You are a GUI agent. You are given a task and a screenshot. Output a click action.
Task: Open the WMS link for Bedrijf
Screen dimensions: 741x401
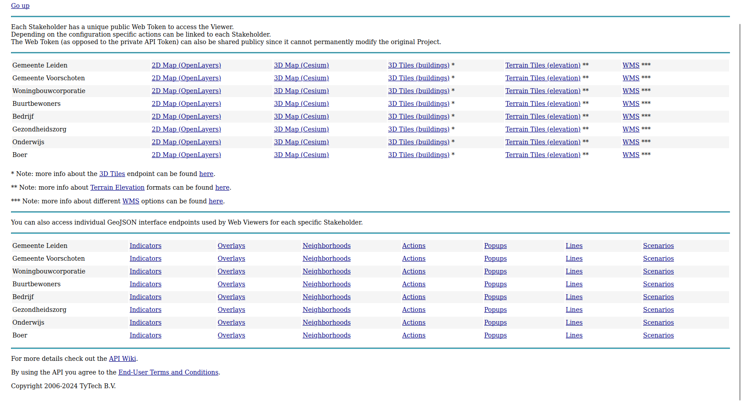(631, 116)
